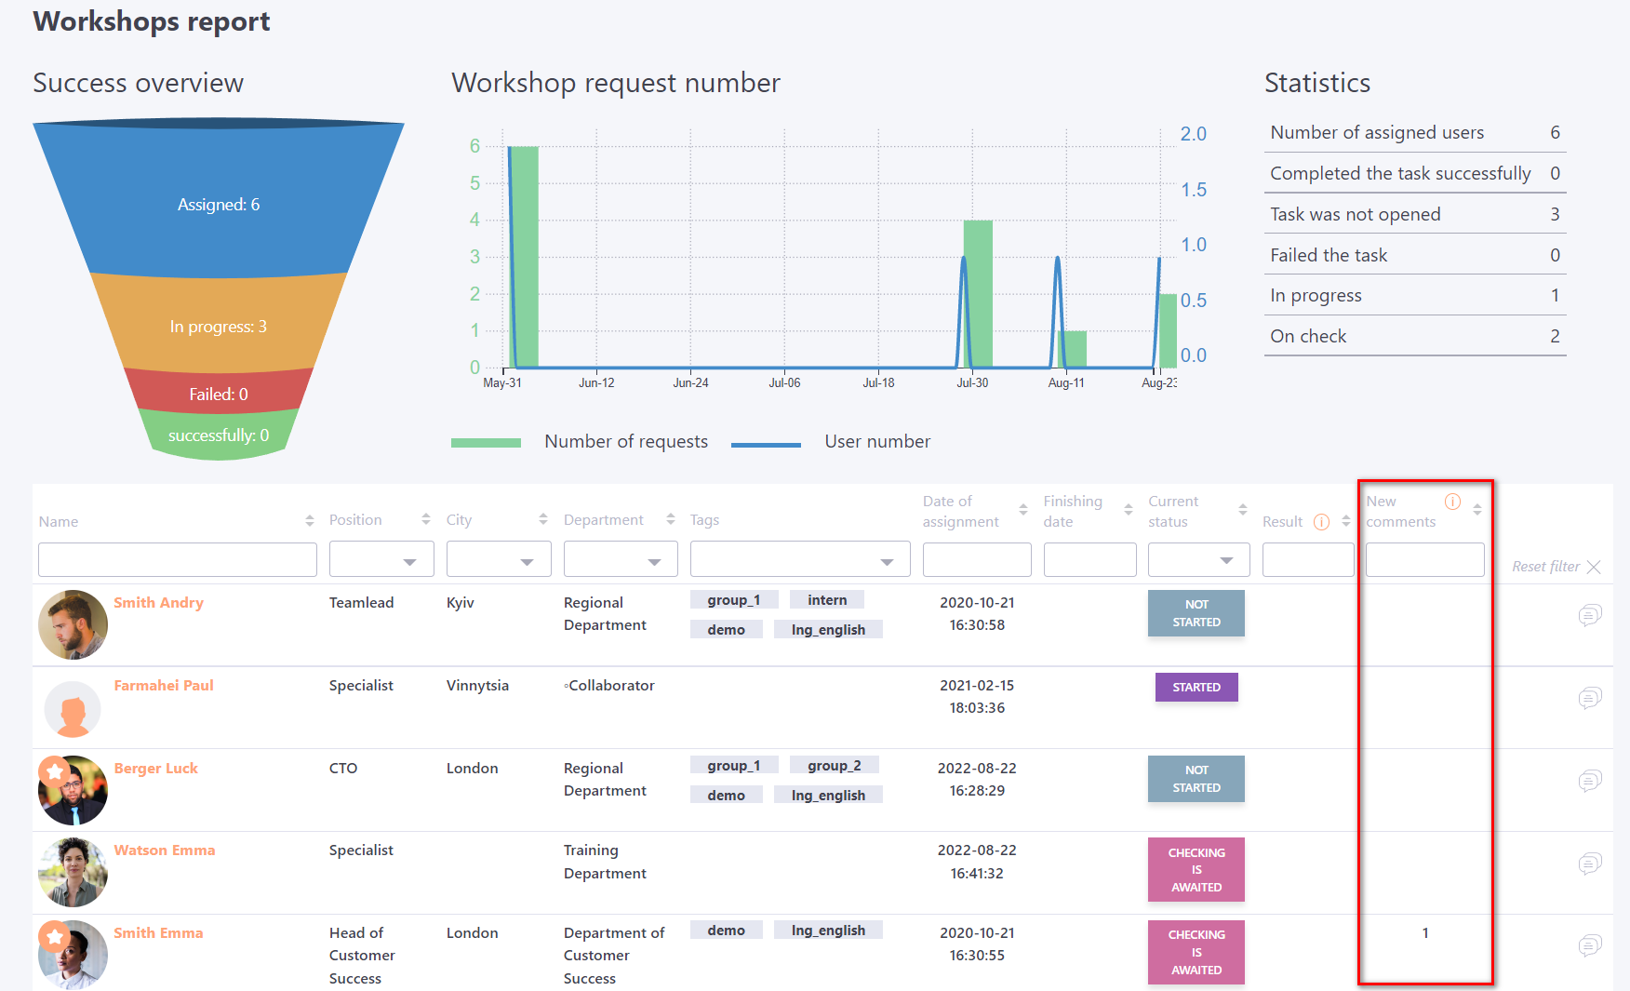This screenshot has height=991, width=1630.
Task: Sort by Current status column arrows
Action: tap(1242, 510)
